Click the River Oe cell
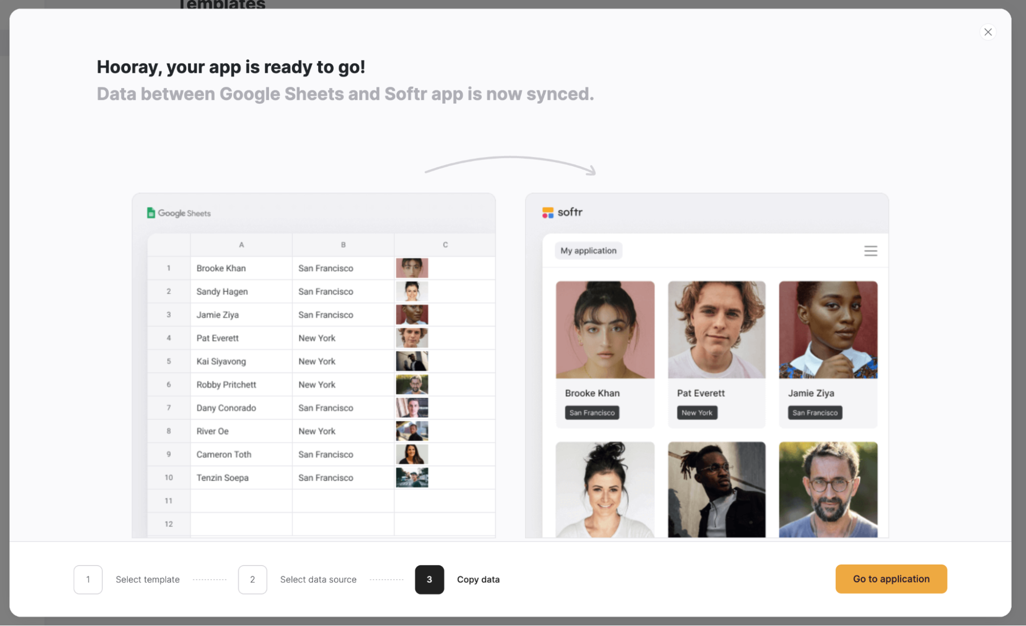The height and width of the screenshot is (626, 1026). point(241,431)
